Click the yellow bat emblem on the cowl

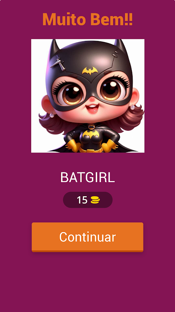(x=90, y=71)
